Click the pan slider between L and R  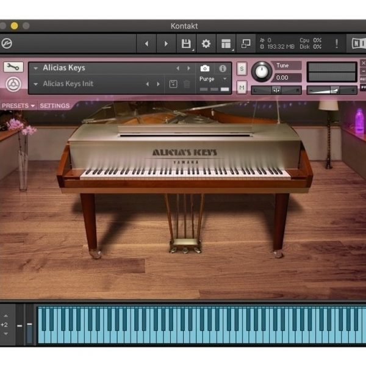click(276, 90)
